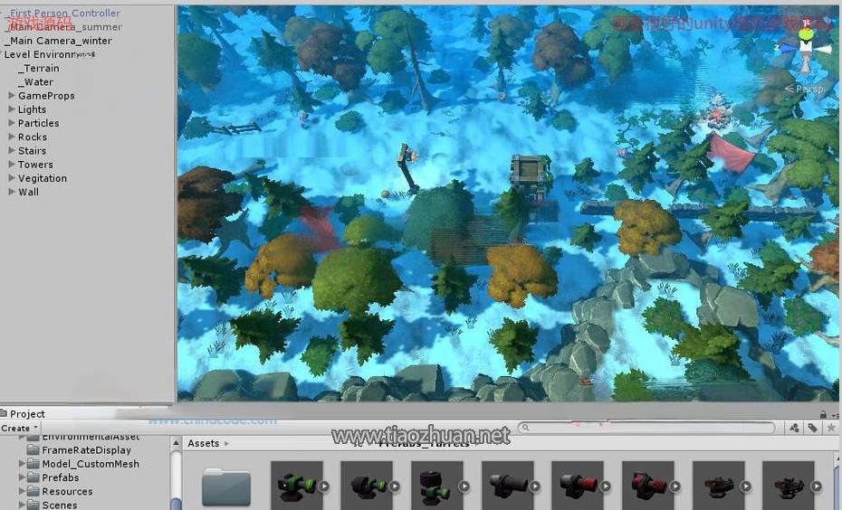Select GameProps label in hierarchy
The image size is (842, 510).
(x=46, y=96)
